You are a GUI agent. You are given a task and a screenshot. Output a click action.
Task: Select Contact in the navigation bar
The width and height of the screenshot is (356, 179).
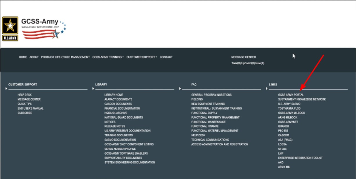pyautogui.click(x=166, y=57)
